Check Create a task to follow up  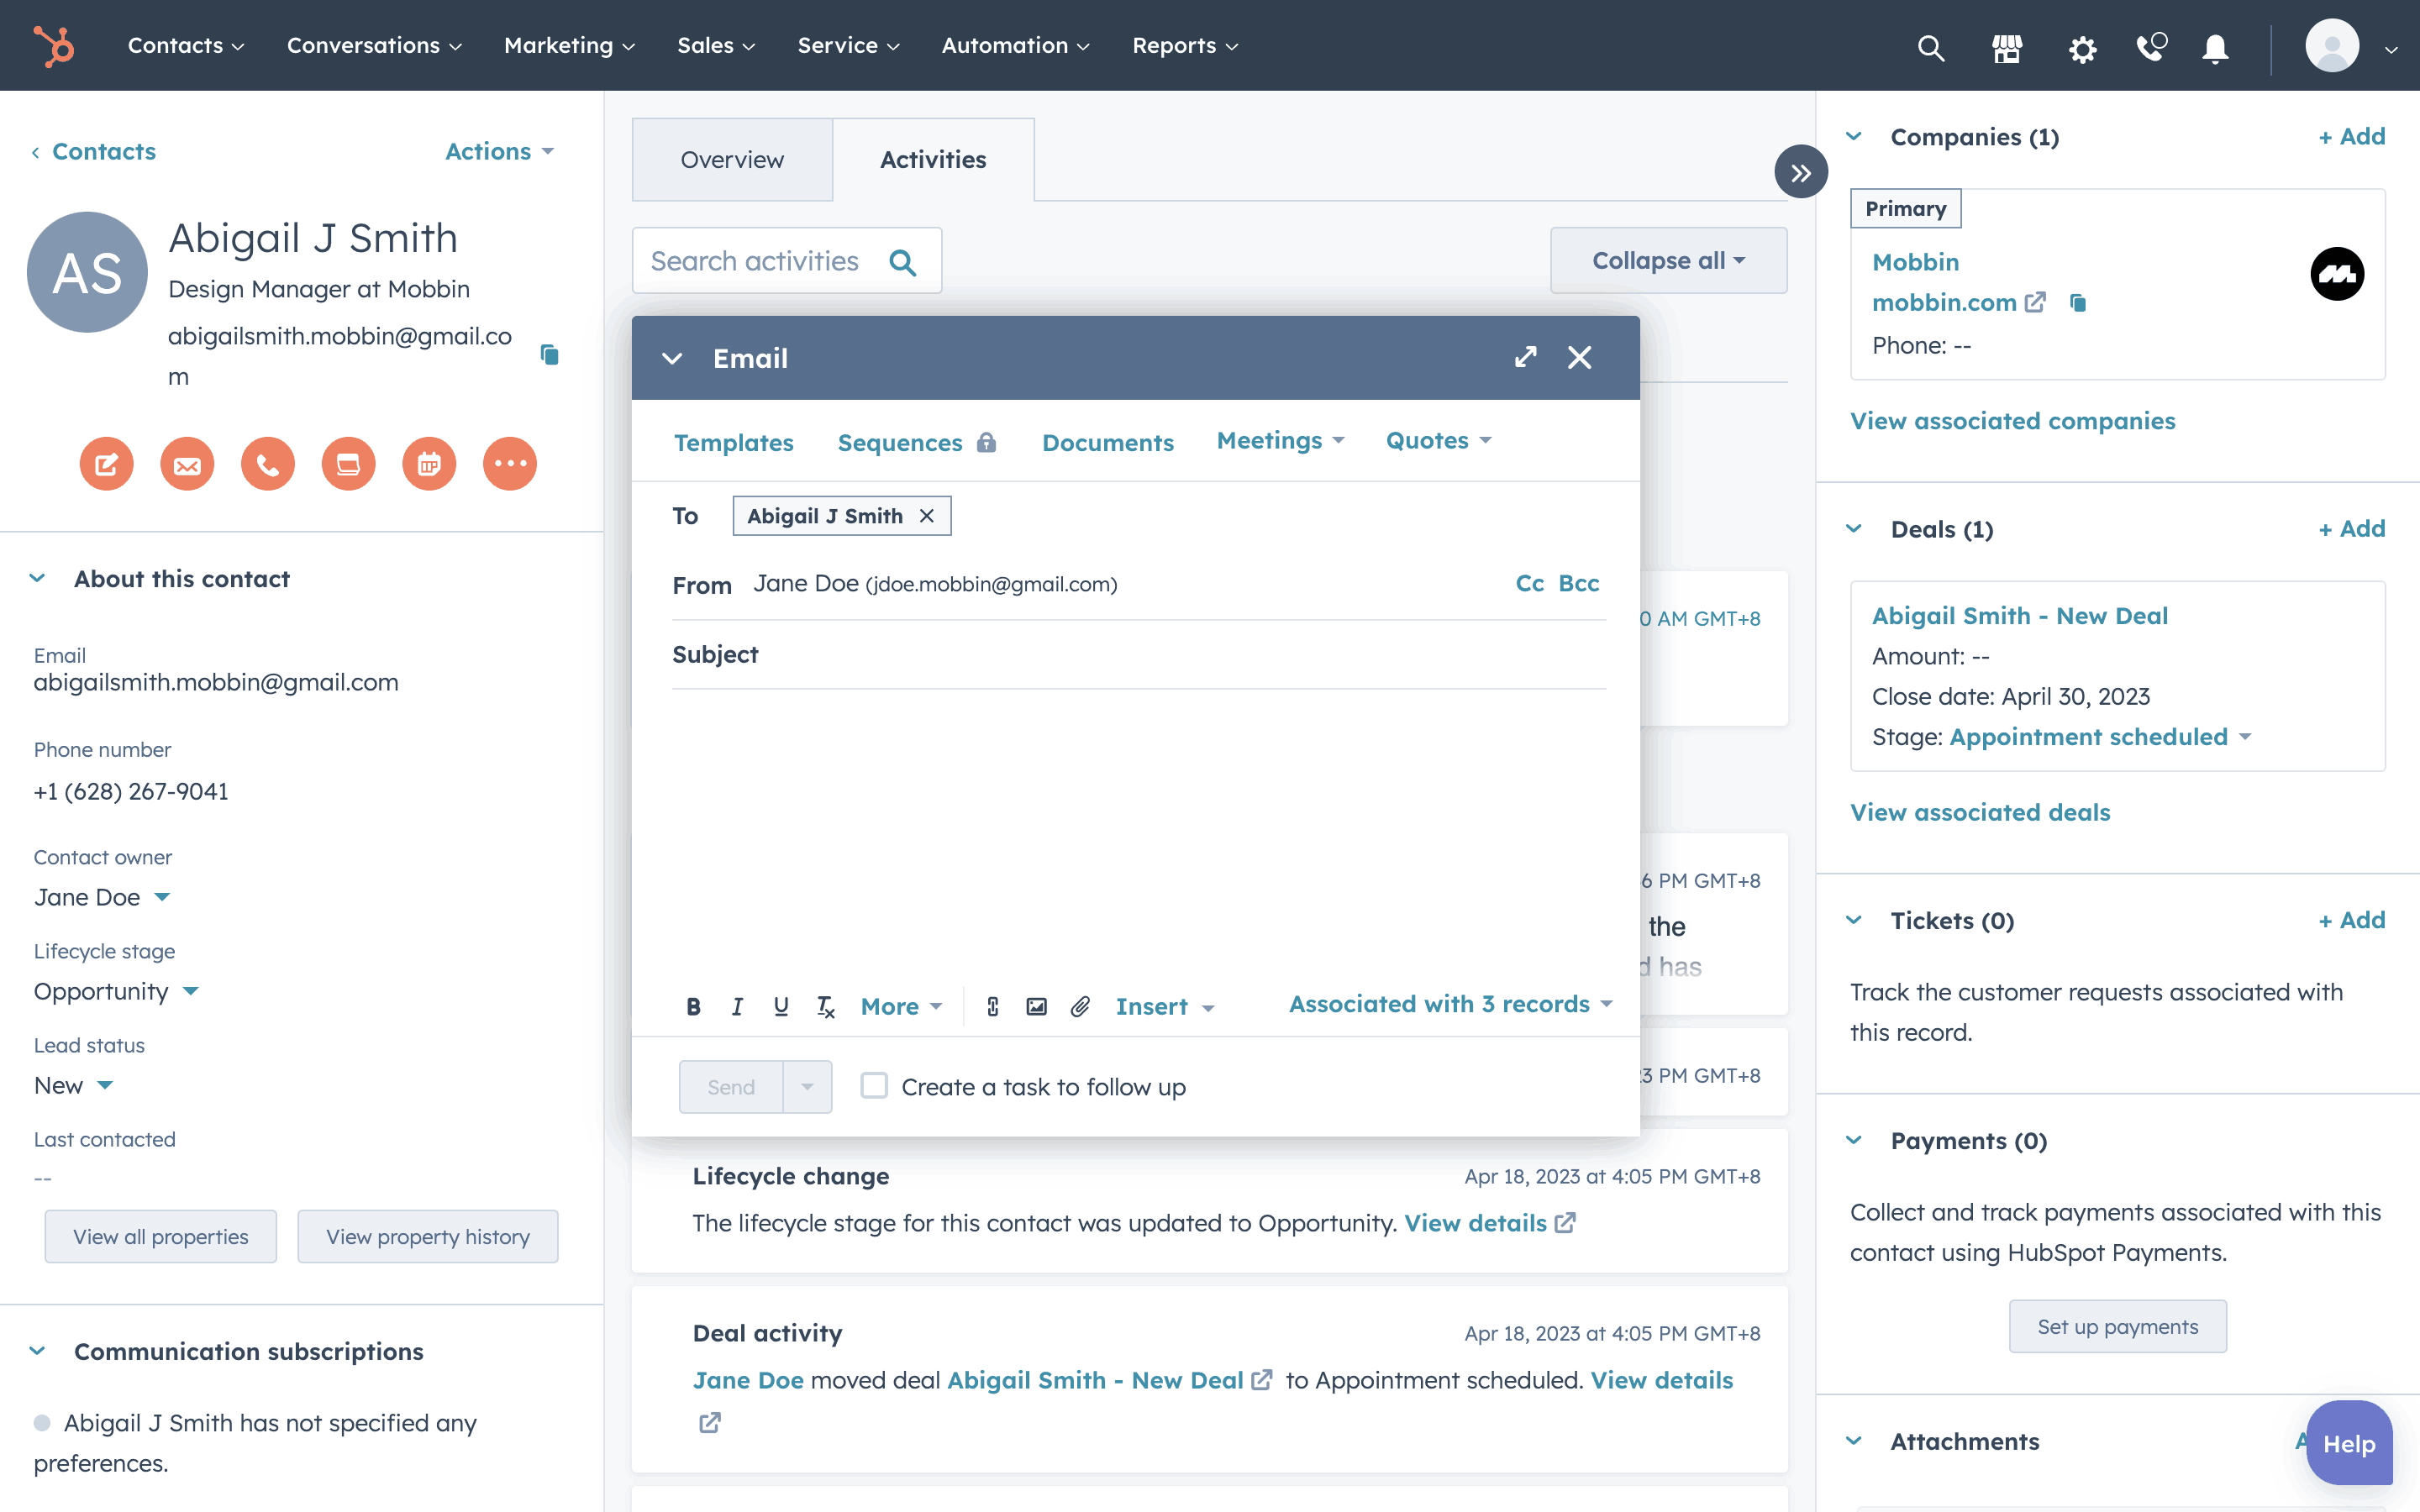point(874,1086)
